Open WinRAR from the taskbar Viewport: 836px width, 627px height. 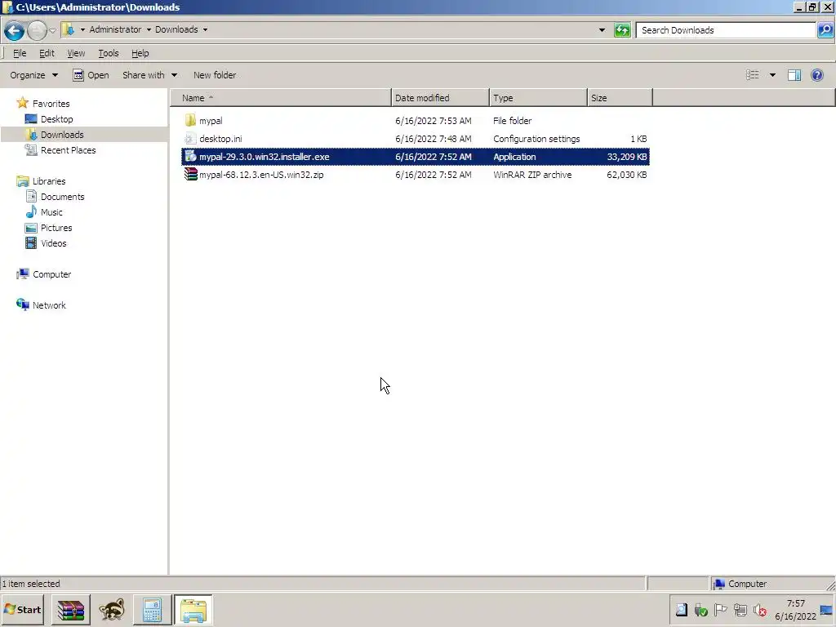71,610
